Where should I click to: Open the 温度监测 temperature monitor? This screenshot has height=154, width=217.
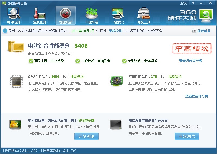pos(40,16)
